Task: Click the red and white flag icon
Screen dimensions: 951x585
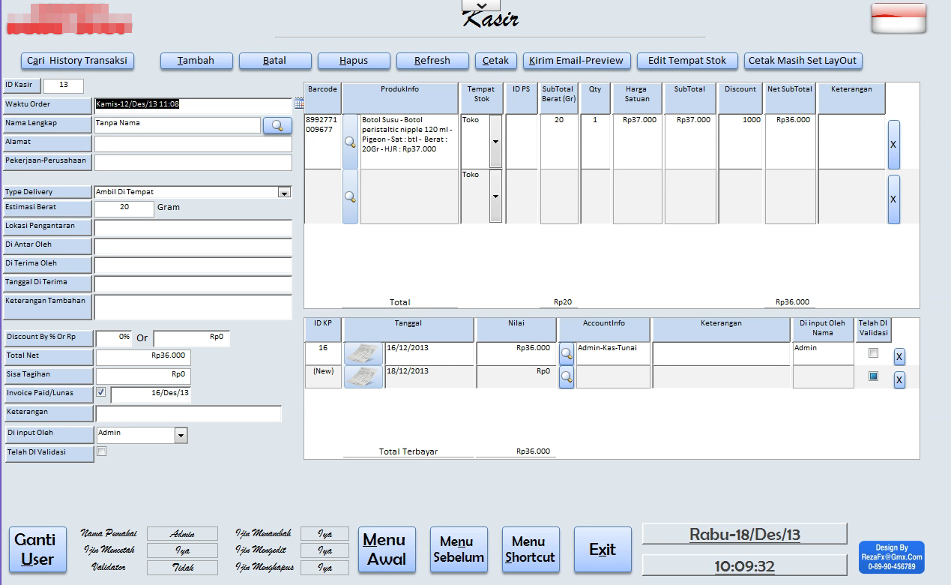Action: (898, 19)
